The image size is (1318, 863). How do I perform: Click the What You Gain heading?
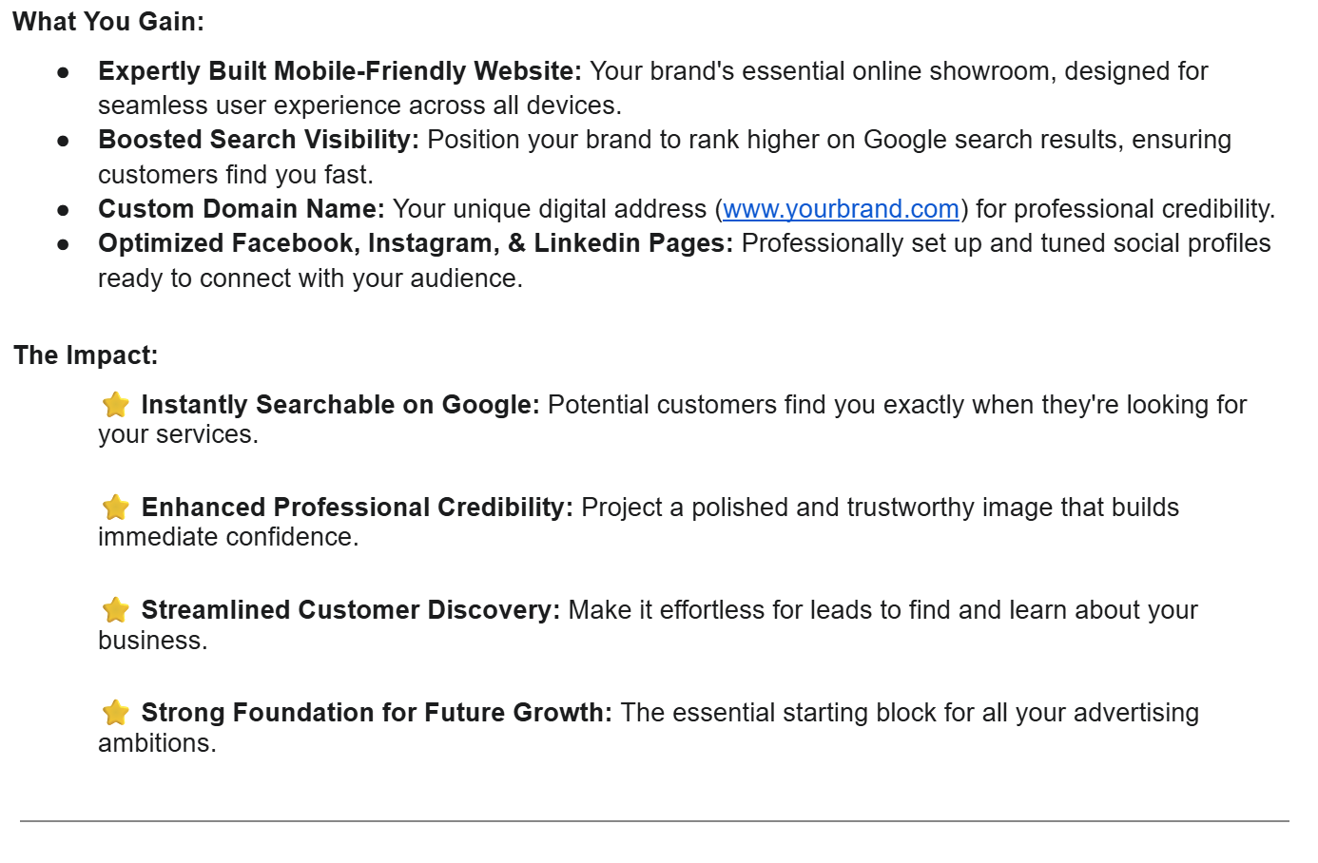point(108,22)
